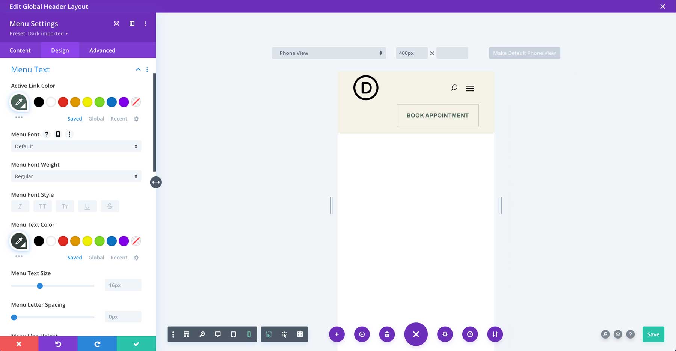Enable the grid interaction mode icon
The width and height of the screenshot is (676, 351).
coord(300,334)
